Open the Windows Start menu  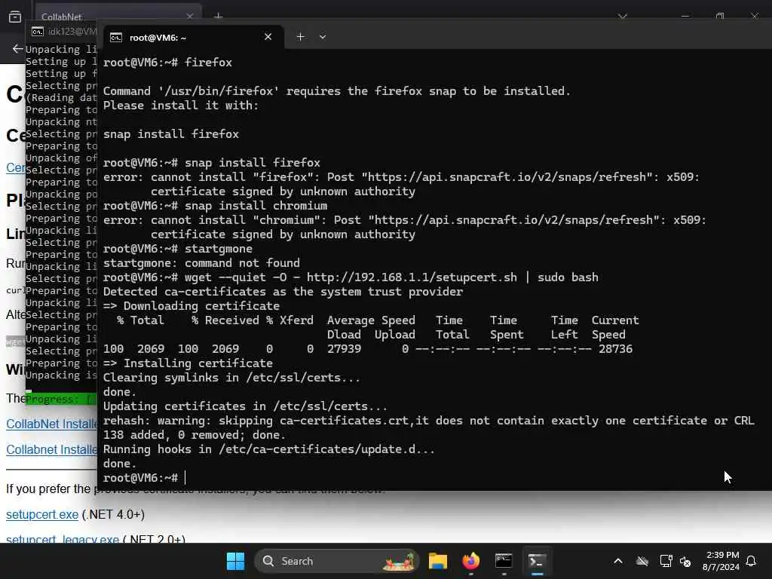coord(235,561)
